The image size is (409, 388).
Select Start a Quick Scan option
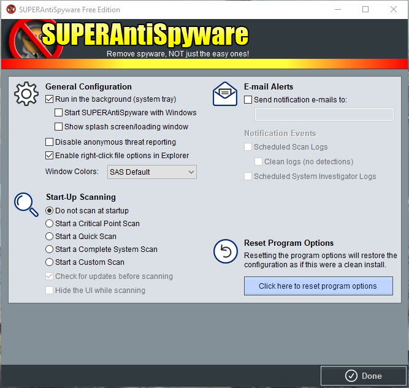click(x=49, y=236)
